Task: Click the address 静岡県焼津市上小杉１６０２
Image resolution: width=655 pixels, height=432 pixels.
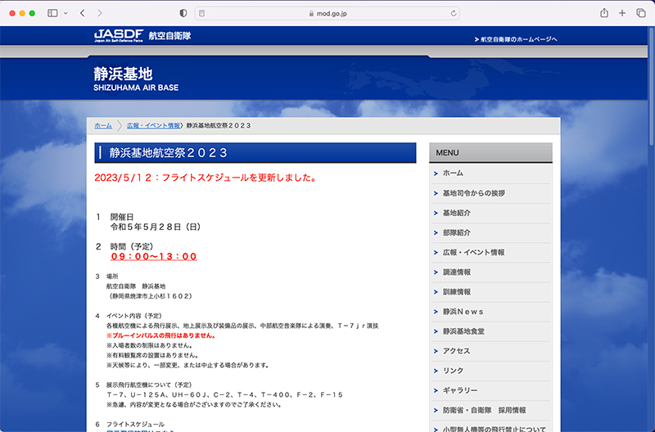Action: [x=150, y=296]
